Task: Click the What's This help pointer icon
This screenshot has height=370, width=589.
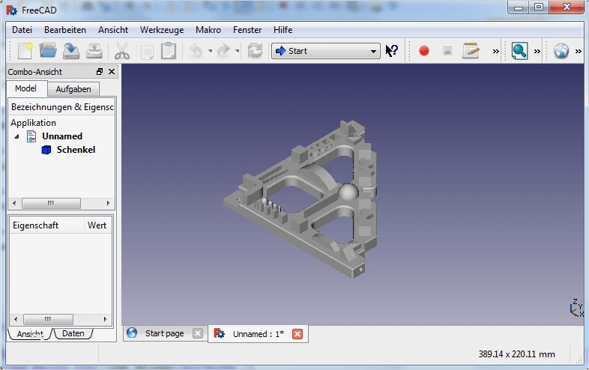Action: coord(392,51)
